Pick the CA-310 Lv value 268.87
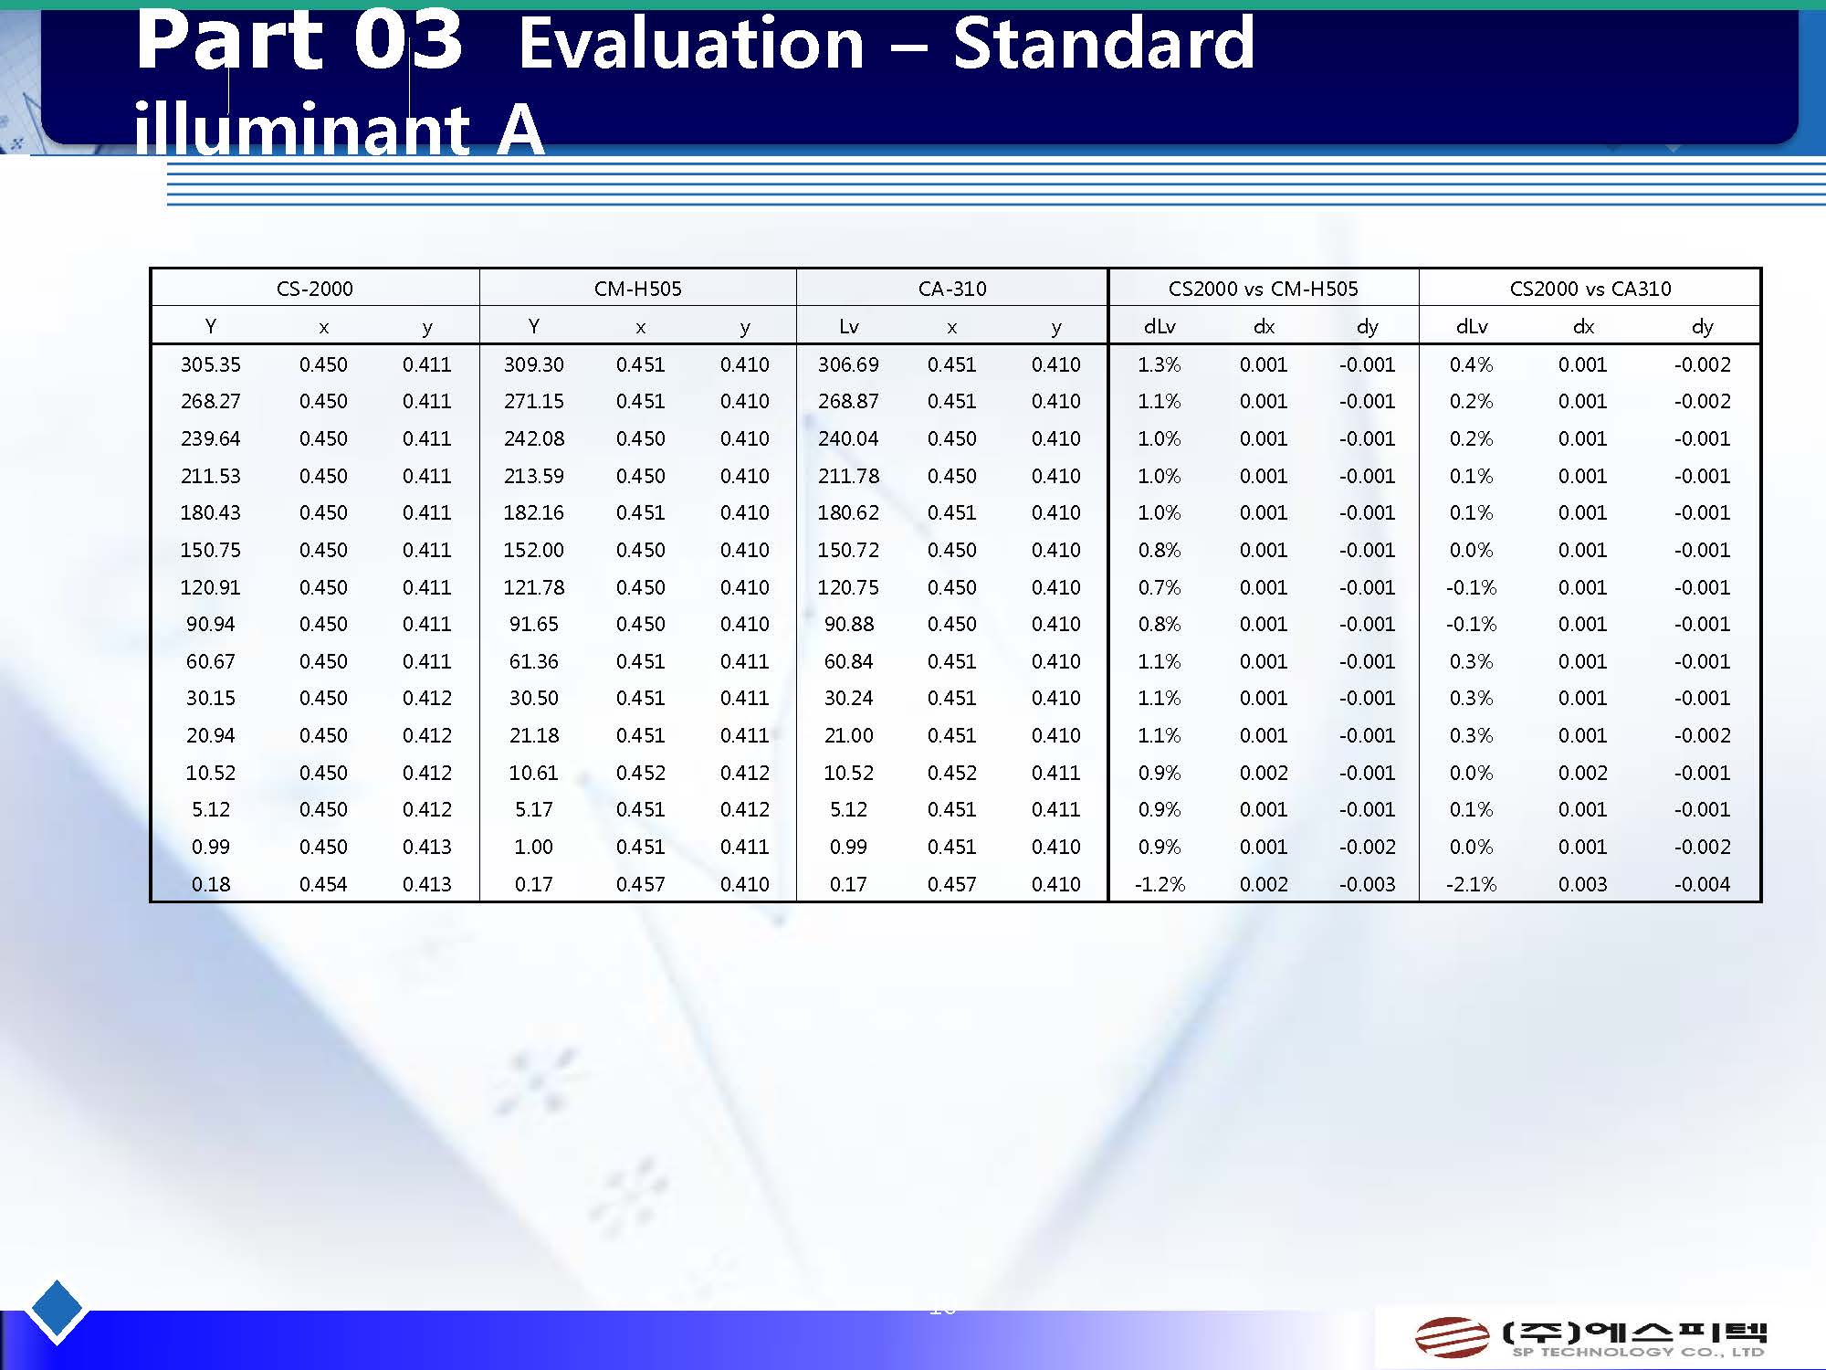The height and width of the screenshot is (1370, 1826). [848, 401]
